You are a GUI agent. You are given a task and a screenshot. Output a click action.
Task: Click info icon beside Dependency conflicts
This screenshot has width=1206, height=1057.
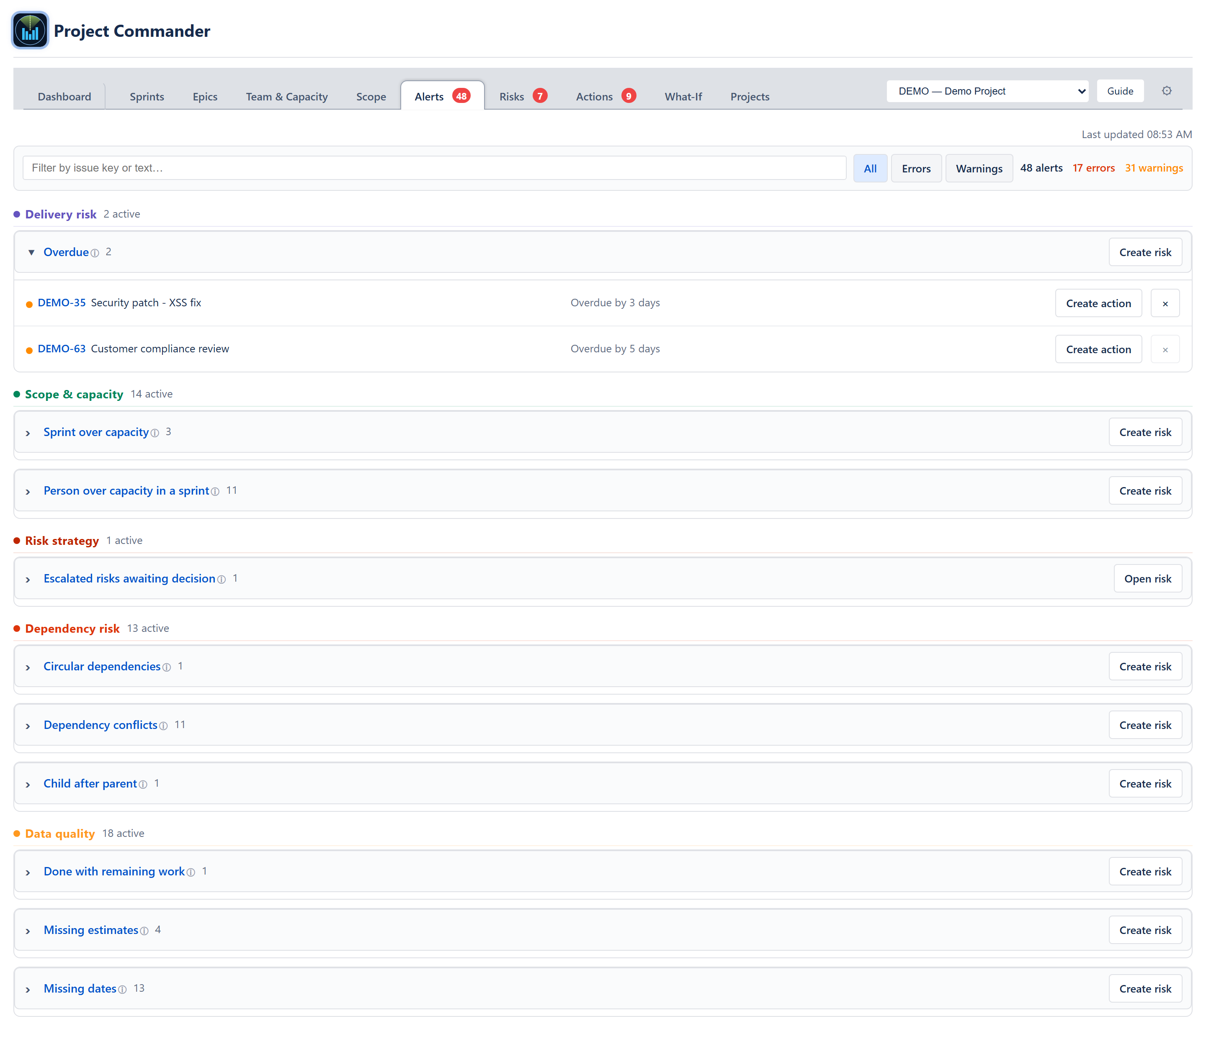point(163,726)
